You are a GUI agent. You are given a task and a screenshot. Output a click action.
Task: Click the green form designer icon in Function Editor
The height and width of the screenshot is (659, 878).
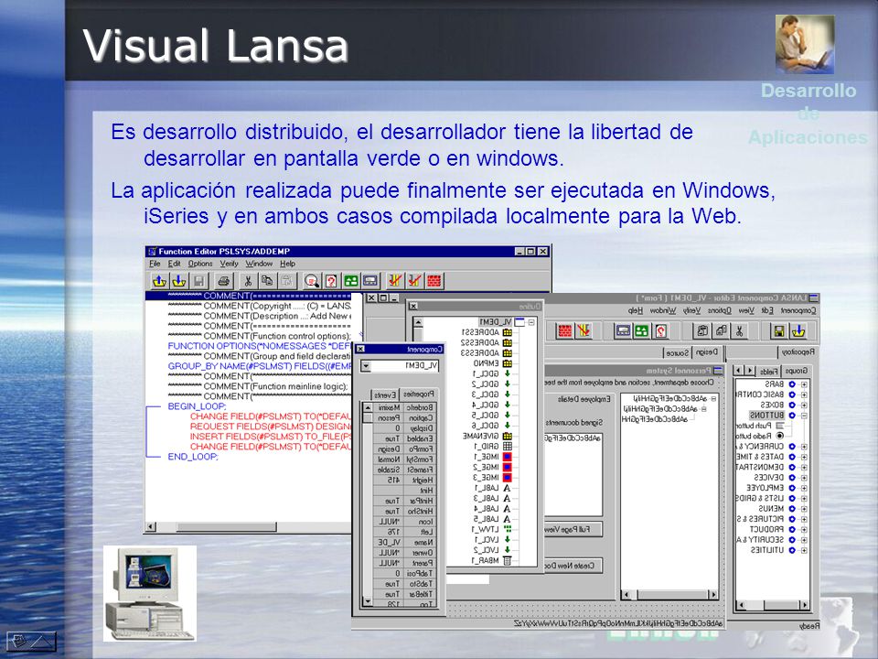pos(350,281)
